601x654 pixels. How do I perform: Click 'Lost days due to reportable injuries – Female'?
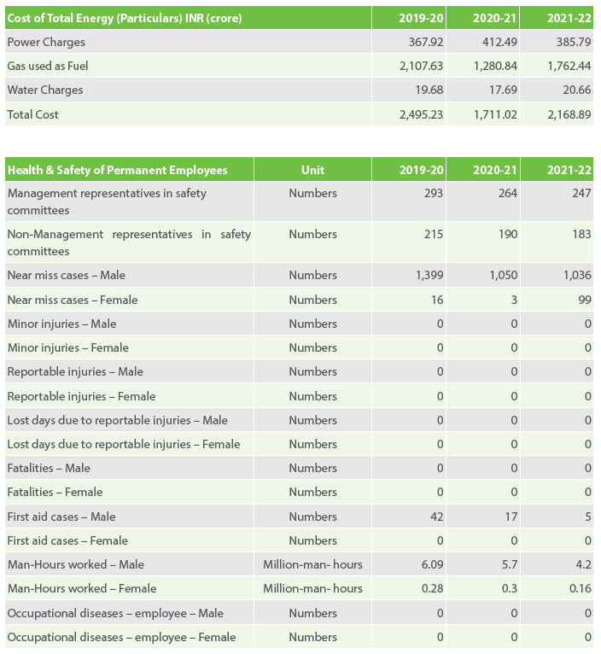[124, 444]
